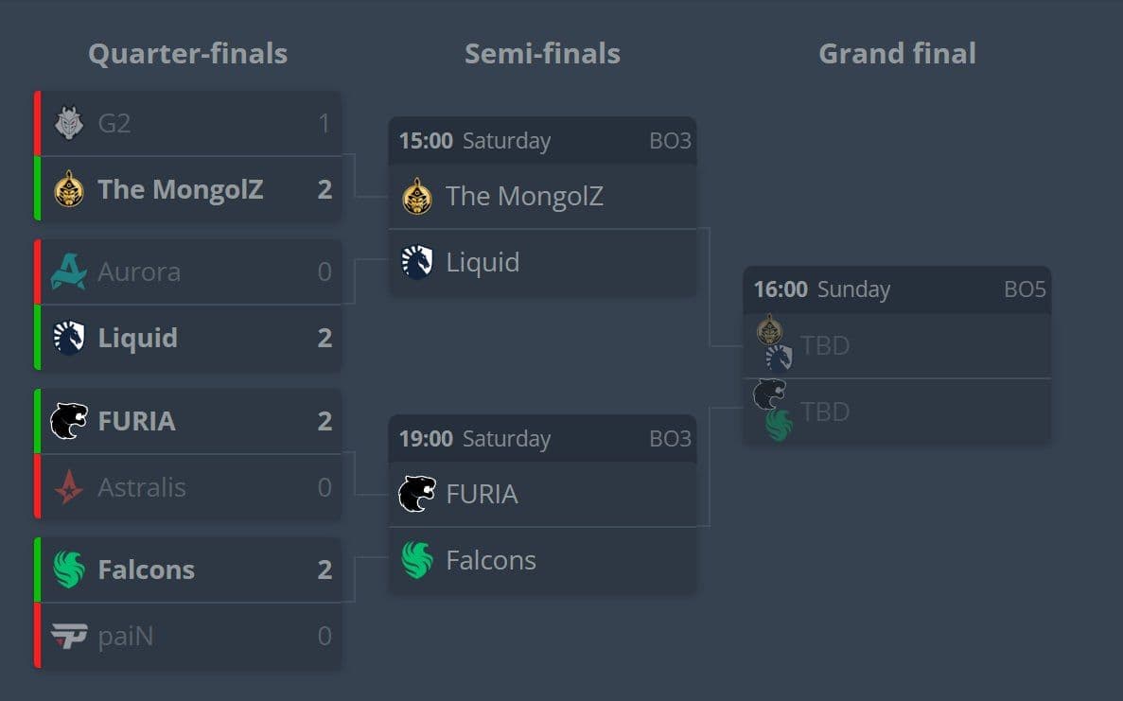Click the Liquid logo in quarter-finals

pyautogui.click(x=69, y=337)
